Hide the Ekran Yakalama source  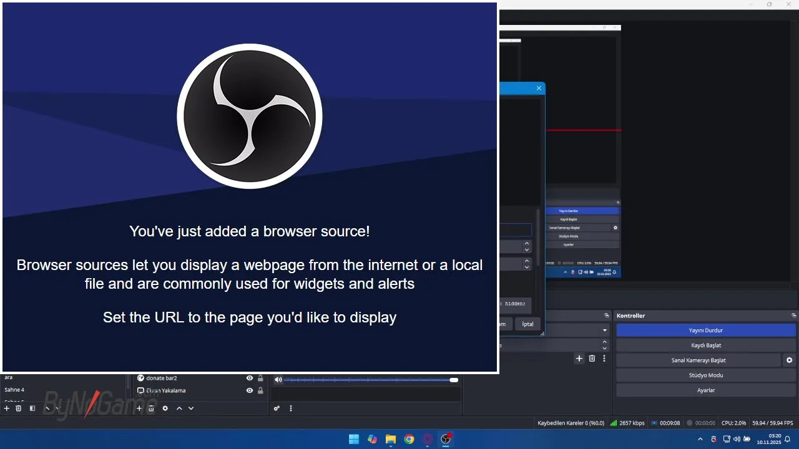[x=250, y=390]
